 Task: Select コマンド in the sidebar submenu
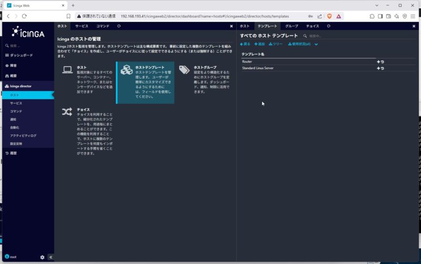[16, 111]
